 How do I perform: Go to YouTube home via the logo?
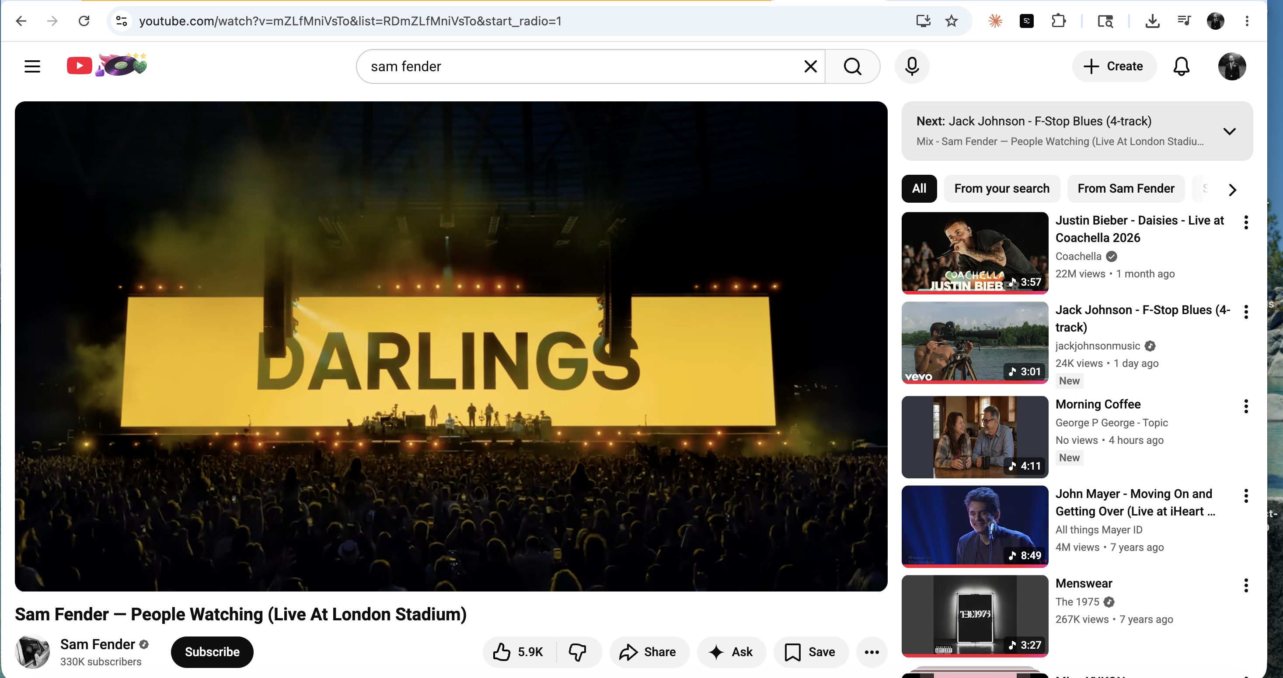tap(107, 65)
